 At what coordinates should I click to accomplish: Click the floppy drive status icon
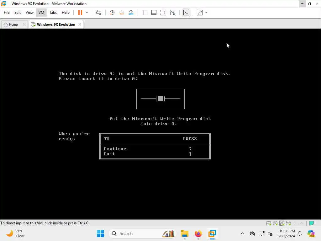282,223
